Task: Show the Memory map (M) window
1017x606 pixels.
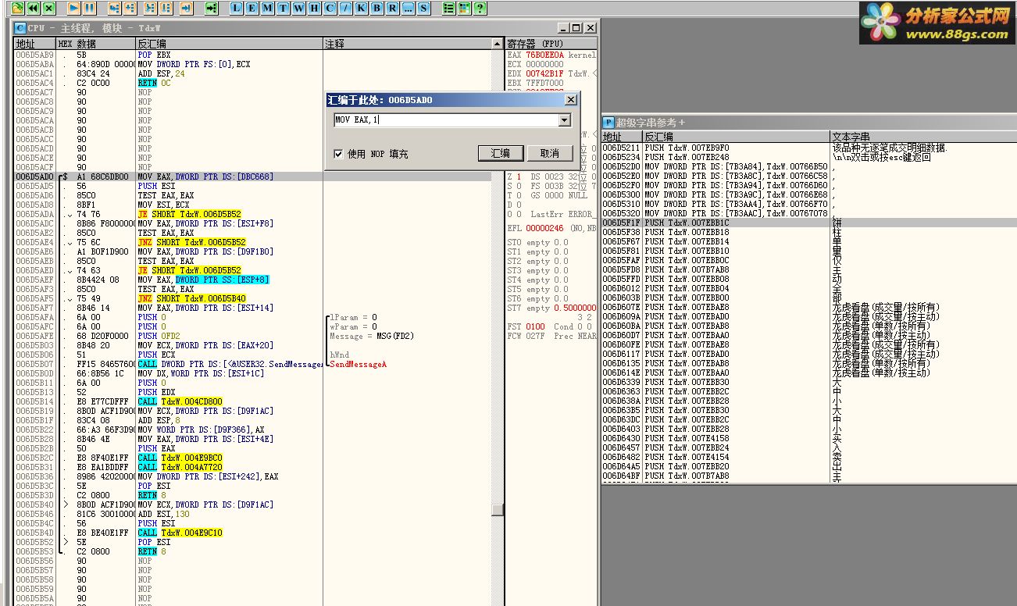Action: pyautogui.click(x=268, y=8)
